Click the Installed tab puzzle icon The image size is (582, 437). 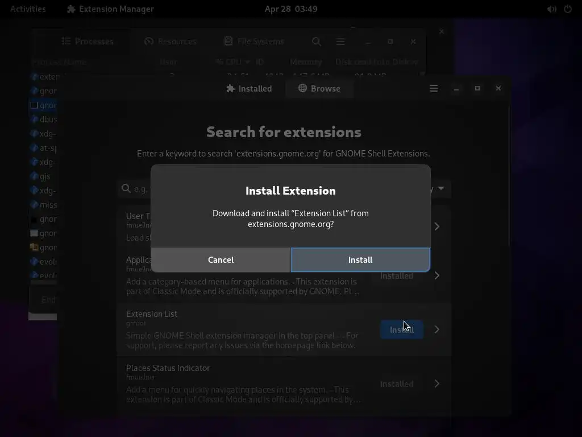[x=230, y=88]
